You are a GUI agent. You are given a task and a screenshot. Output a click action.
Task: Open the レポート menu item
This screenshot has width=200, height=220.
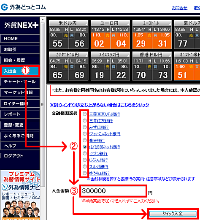20,114
